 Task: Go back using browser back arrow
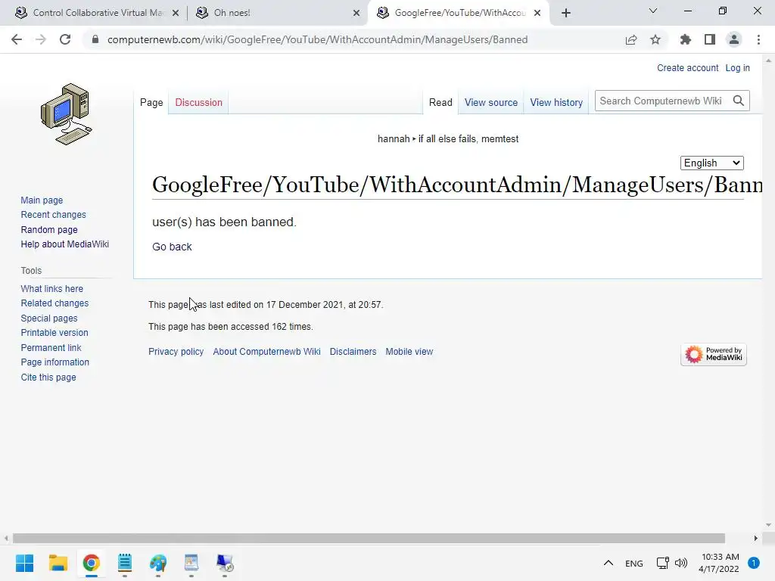coord(17,39)
